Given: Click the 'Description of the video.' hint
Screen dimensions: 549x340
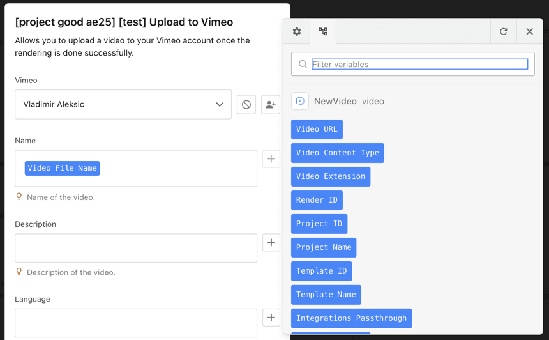Looking at the screenshot, I should 71,272.
